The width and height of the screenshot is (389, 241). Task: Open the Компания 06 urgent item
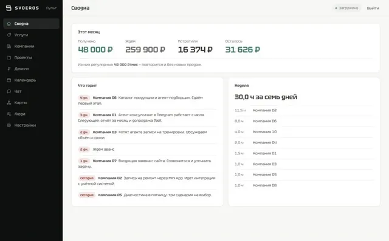coord(147,101)
